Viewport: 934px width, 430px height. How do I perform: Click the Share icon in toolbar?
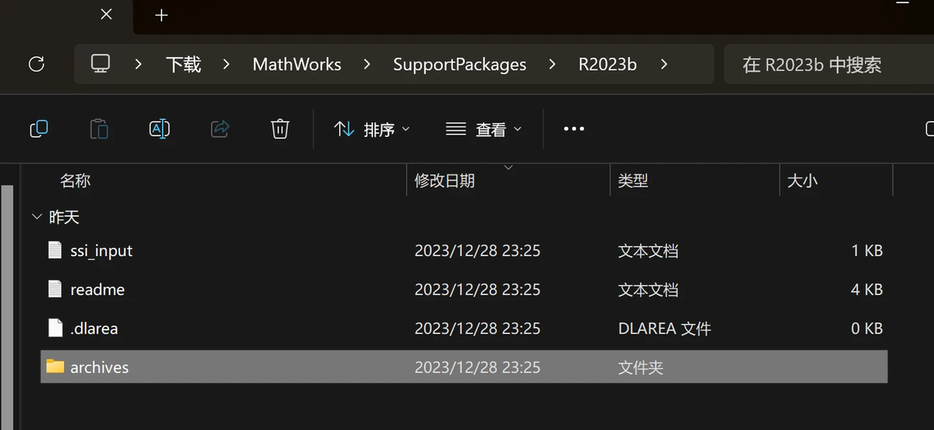(220, 128)
